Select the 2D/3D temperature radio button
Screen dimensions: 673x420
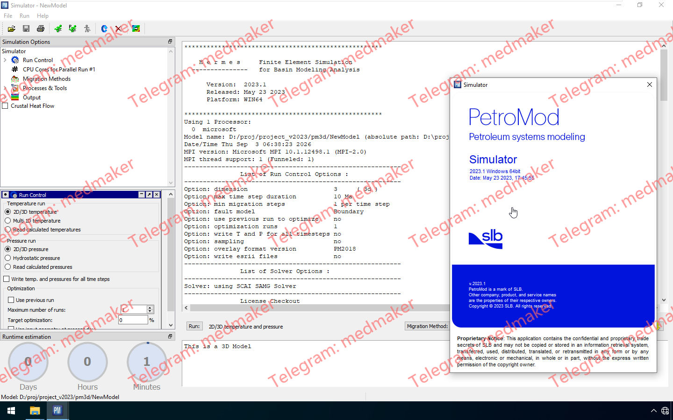8,212
